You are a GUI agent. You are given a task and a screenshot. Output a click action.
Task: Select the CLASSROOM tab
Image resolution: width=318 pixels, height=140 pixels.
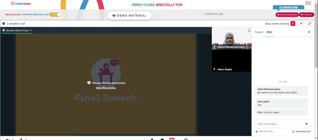(x=288, y=8)
